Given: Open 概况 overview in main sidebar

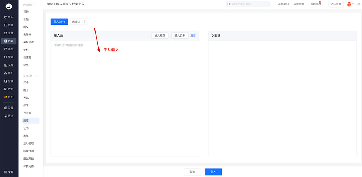Looking at the screenshot, I should (9, 17).
